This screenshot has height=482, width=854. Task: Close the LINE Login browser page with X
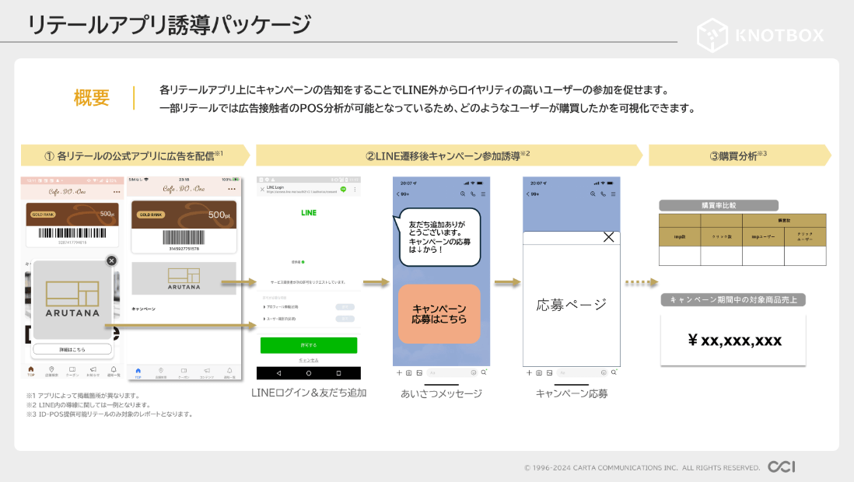click(261, 190)
